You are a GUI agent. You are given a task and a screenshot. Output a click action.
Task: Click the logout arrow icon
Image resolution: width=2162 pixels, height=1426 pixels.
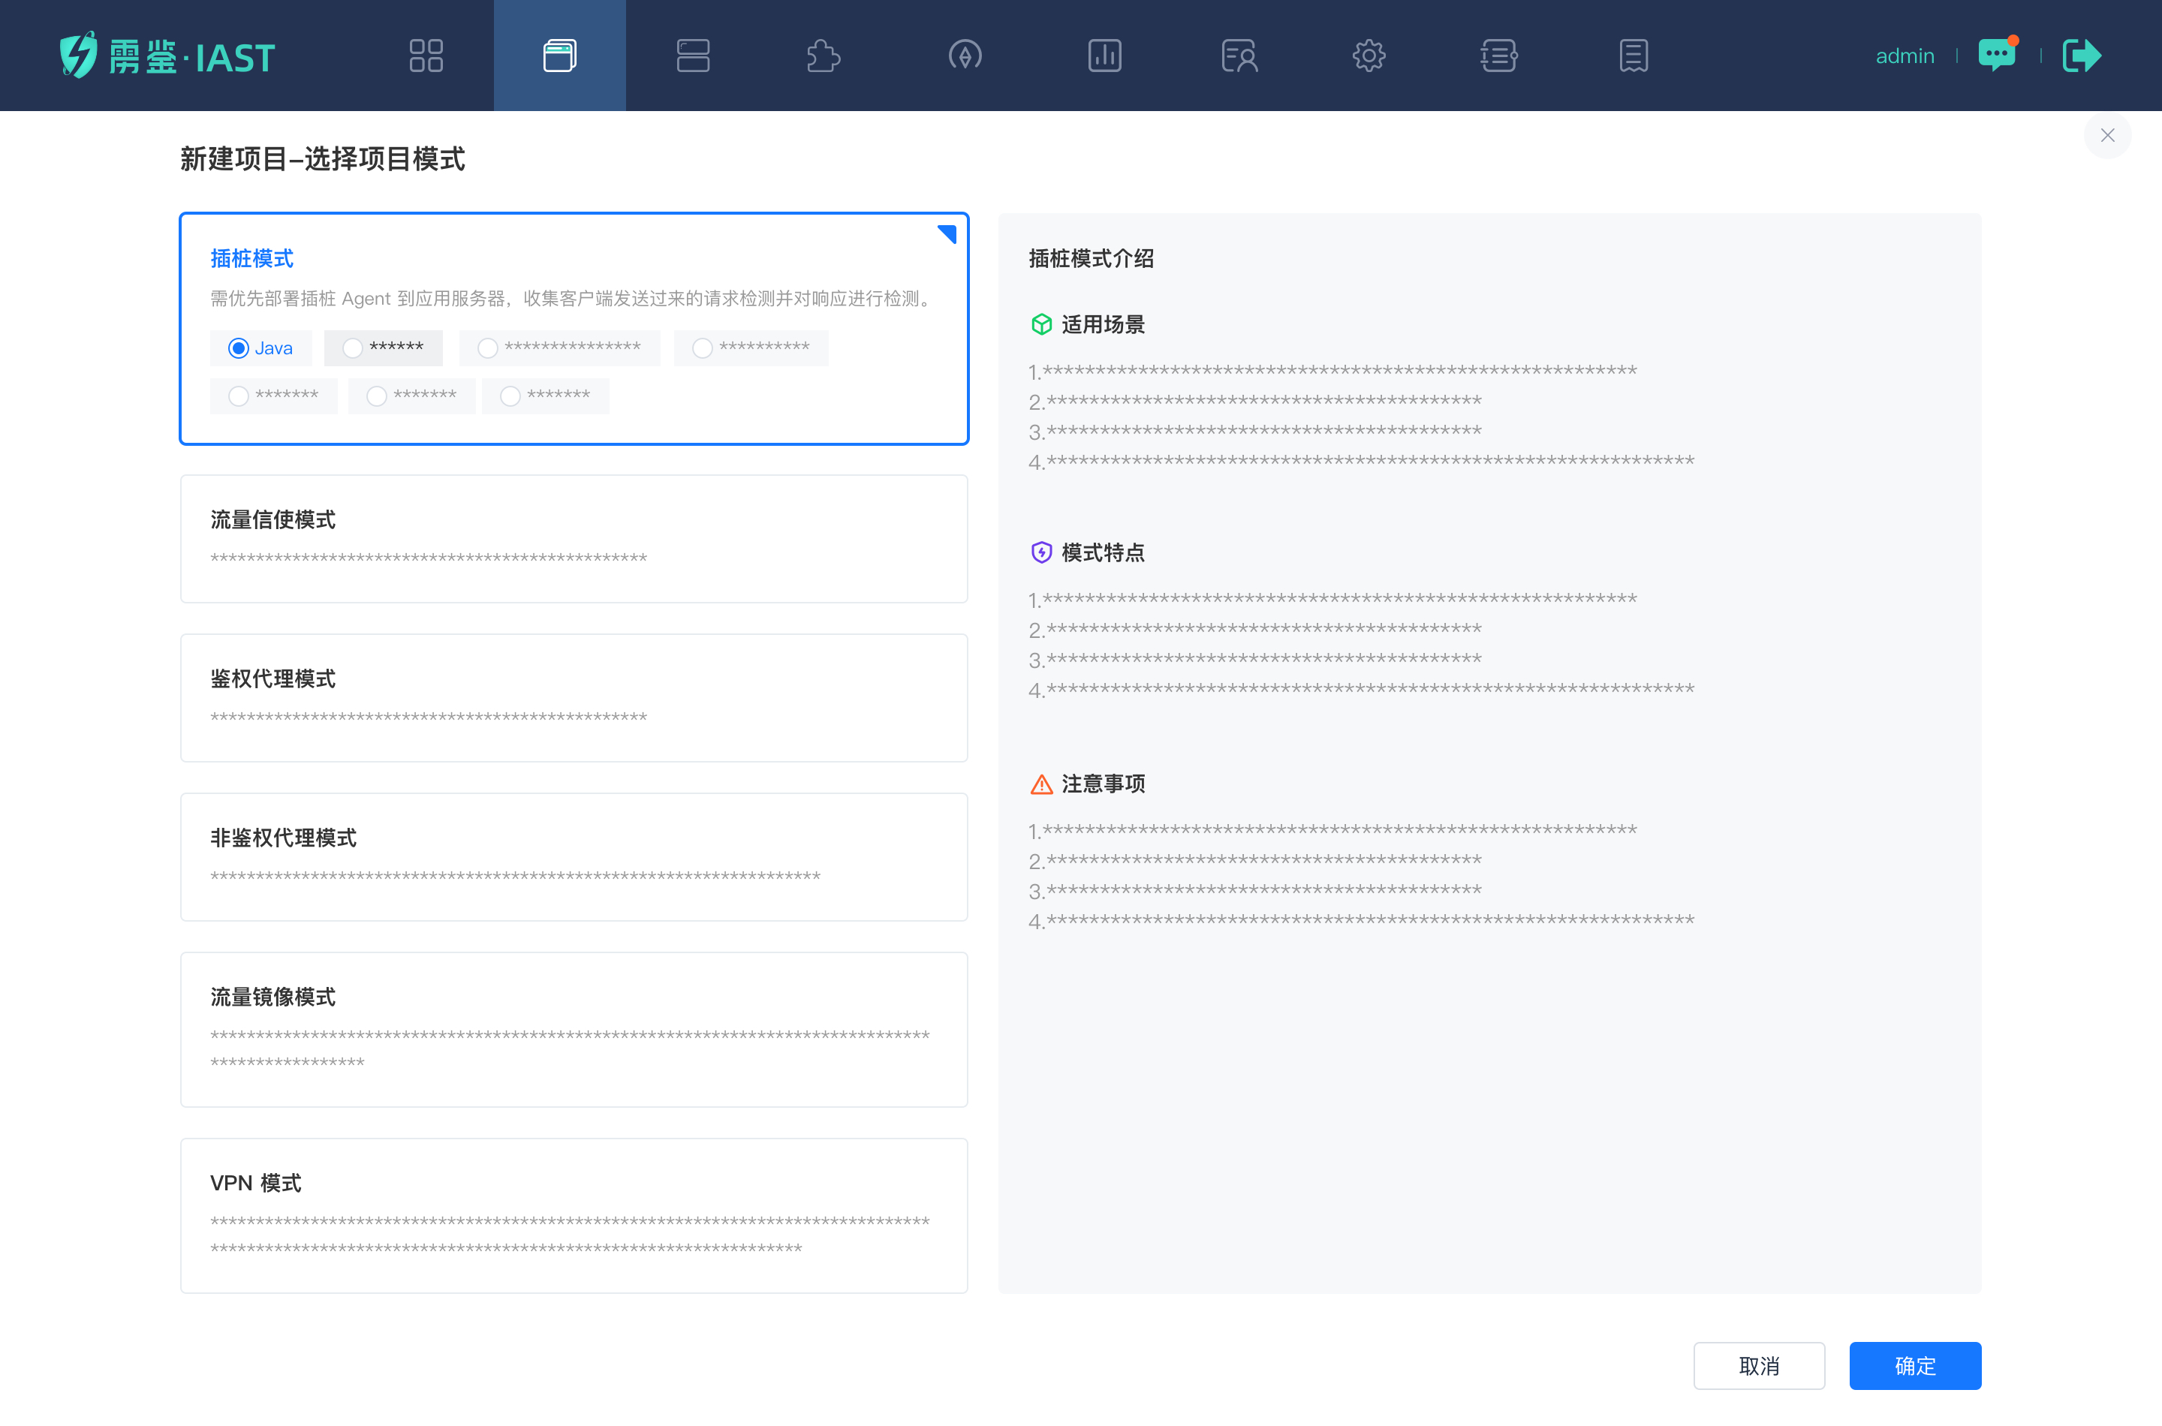2081,56
